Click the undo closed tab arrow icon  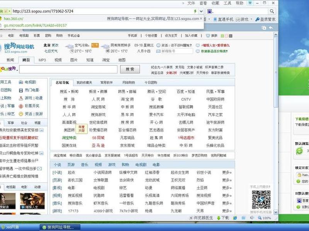pos(271,28)
